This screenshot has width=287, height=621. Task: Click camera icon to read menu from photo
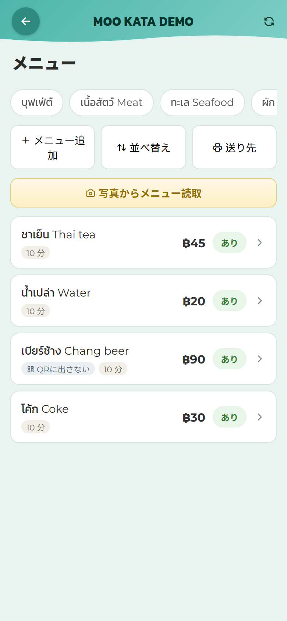pyautogui.click(x=91, y=193)
